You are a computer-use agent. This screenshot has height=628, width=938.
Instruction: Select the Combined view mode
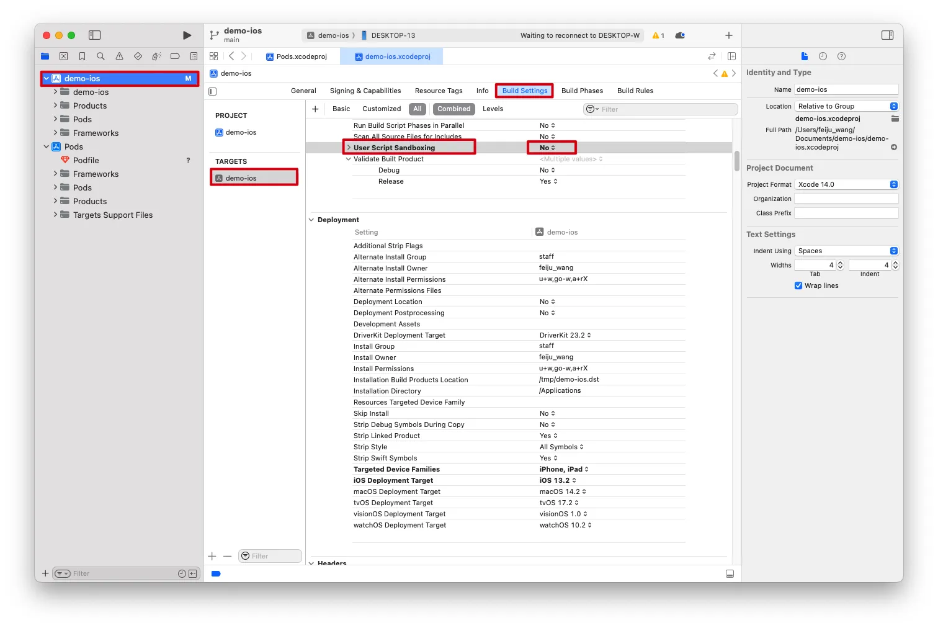454,109
